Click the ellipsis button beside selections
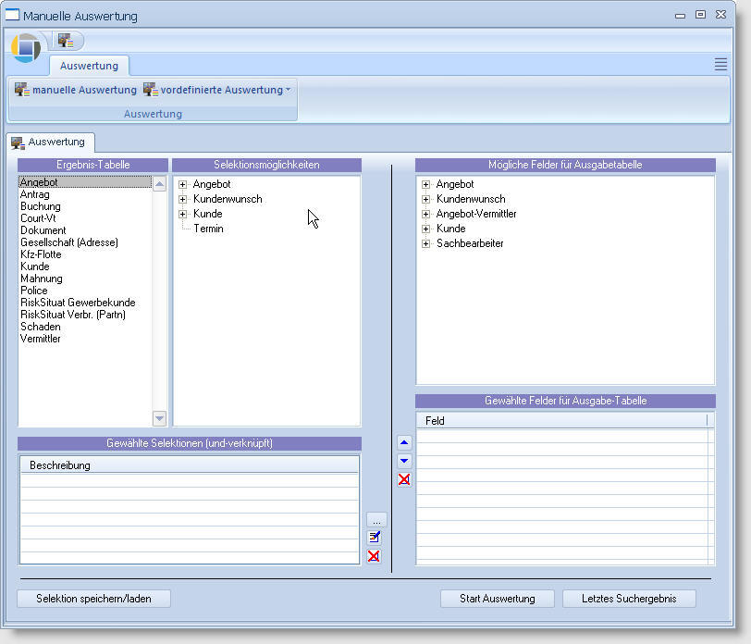This screenshot has width=751, height=644. pyautogui.click(x=375, y=520)
